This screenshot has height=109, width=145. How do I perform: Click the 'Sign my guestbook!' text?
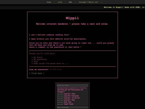pos(39,69)
